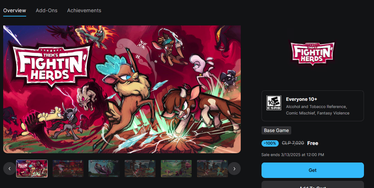Click the blue Get button
This screenshot has height=188, width=374.
point(312,170)
